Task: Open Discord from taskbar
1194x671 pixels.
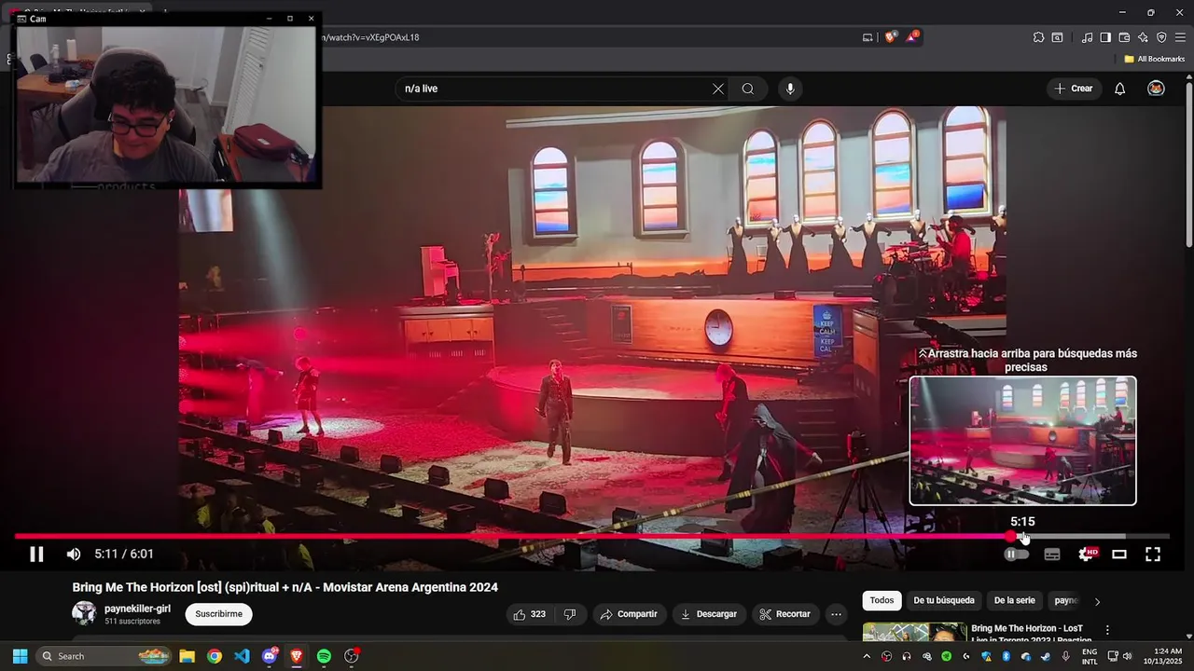Action: 270,656
